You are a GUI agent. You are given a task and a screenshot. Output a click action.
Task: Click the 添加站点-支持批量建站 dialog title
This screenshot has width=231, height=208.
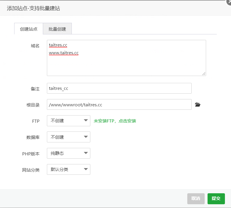(33, 8)
